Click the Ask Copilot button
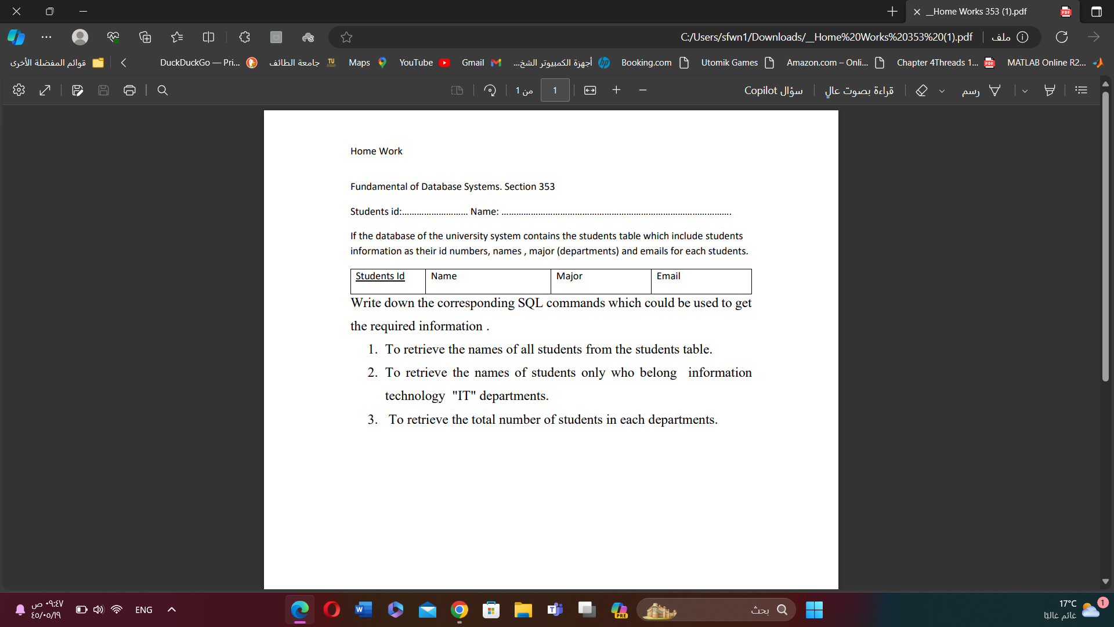 773,91
